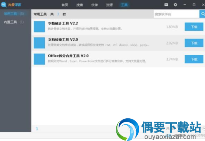Screen dimensions: 205x141
Task: Download 字数统计工具 V2.2
Action: tap(194, 27)
